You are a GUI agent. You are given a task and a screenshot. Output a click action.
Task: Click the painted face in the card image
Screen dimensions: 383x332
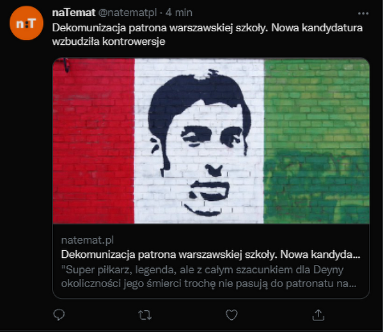tap(199, 143)
